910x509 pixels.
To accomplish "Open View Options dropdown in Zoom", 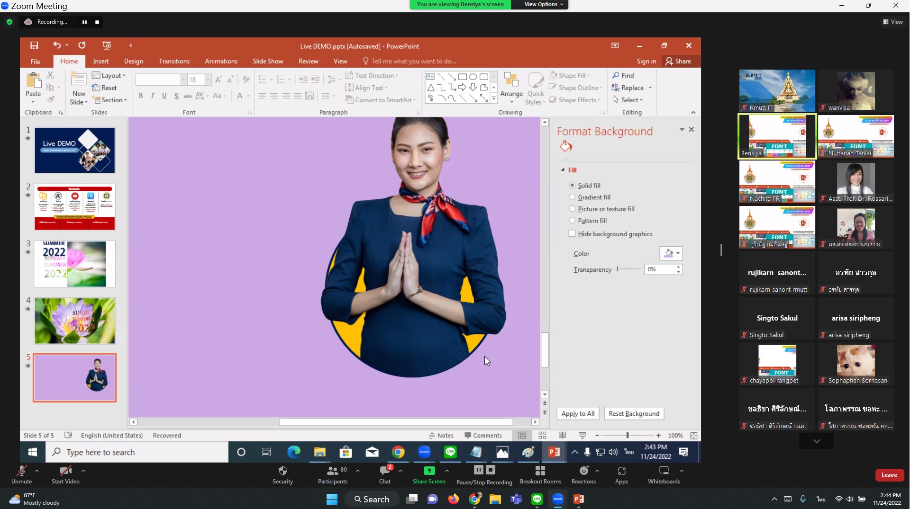I will click(x=543, y=4).
